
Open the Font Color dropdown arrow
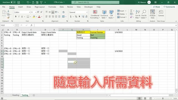tap(42, 17)
